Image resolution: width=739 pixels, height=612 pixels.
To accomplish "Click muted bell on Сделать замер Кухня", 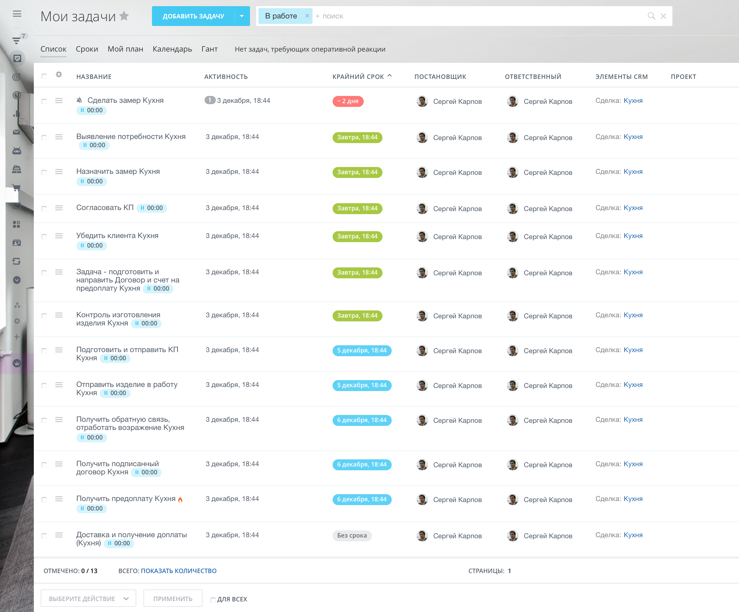I will tap(80, 100).
